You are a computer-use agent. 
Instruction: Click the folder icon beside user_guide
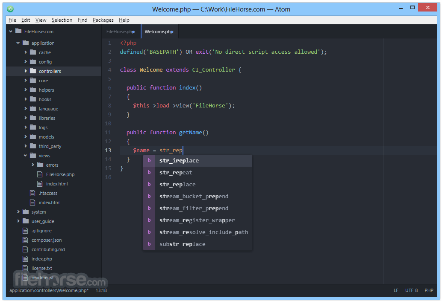(26, 221)
